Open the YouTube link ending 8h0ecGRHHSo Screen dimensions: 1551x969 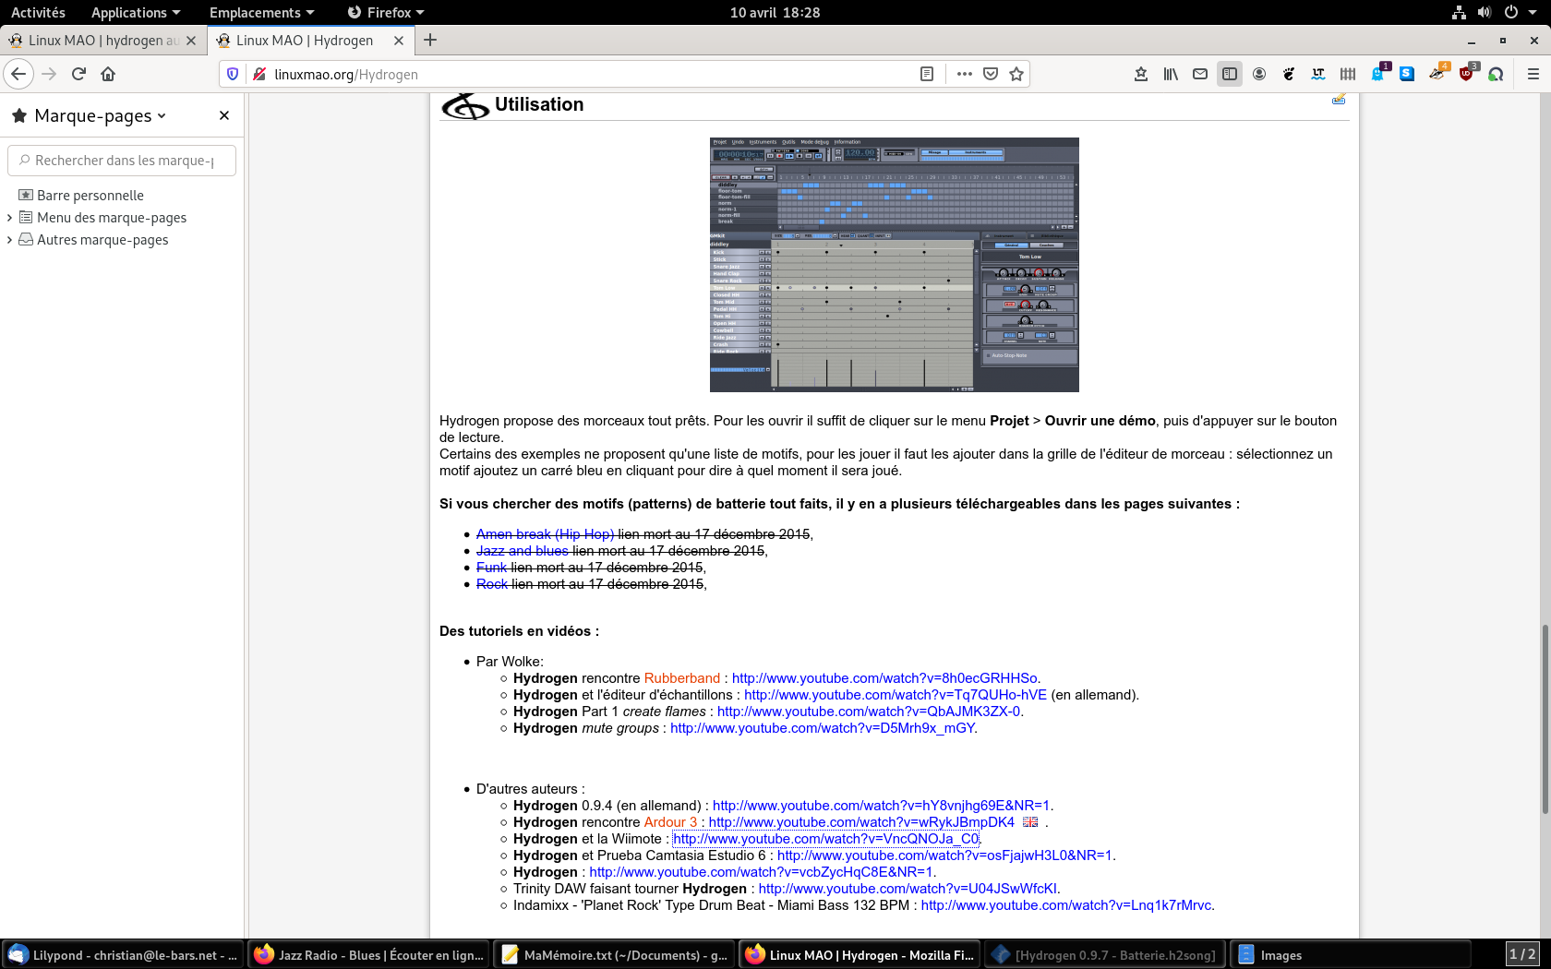[x=884, y=678]
